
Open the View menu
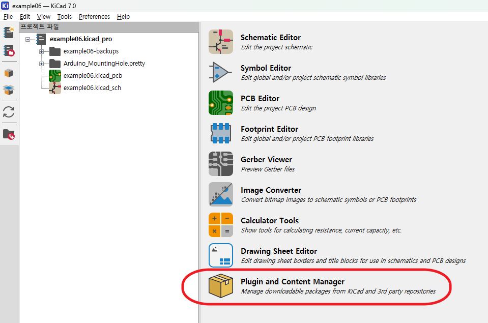coord(44,16)
